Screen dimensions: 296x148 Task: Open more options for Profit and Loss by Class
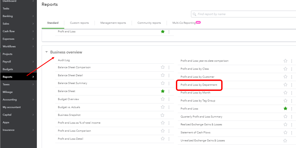click(292, 69)
